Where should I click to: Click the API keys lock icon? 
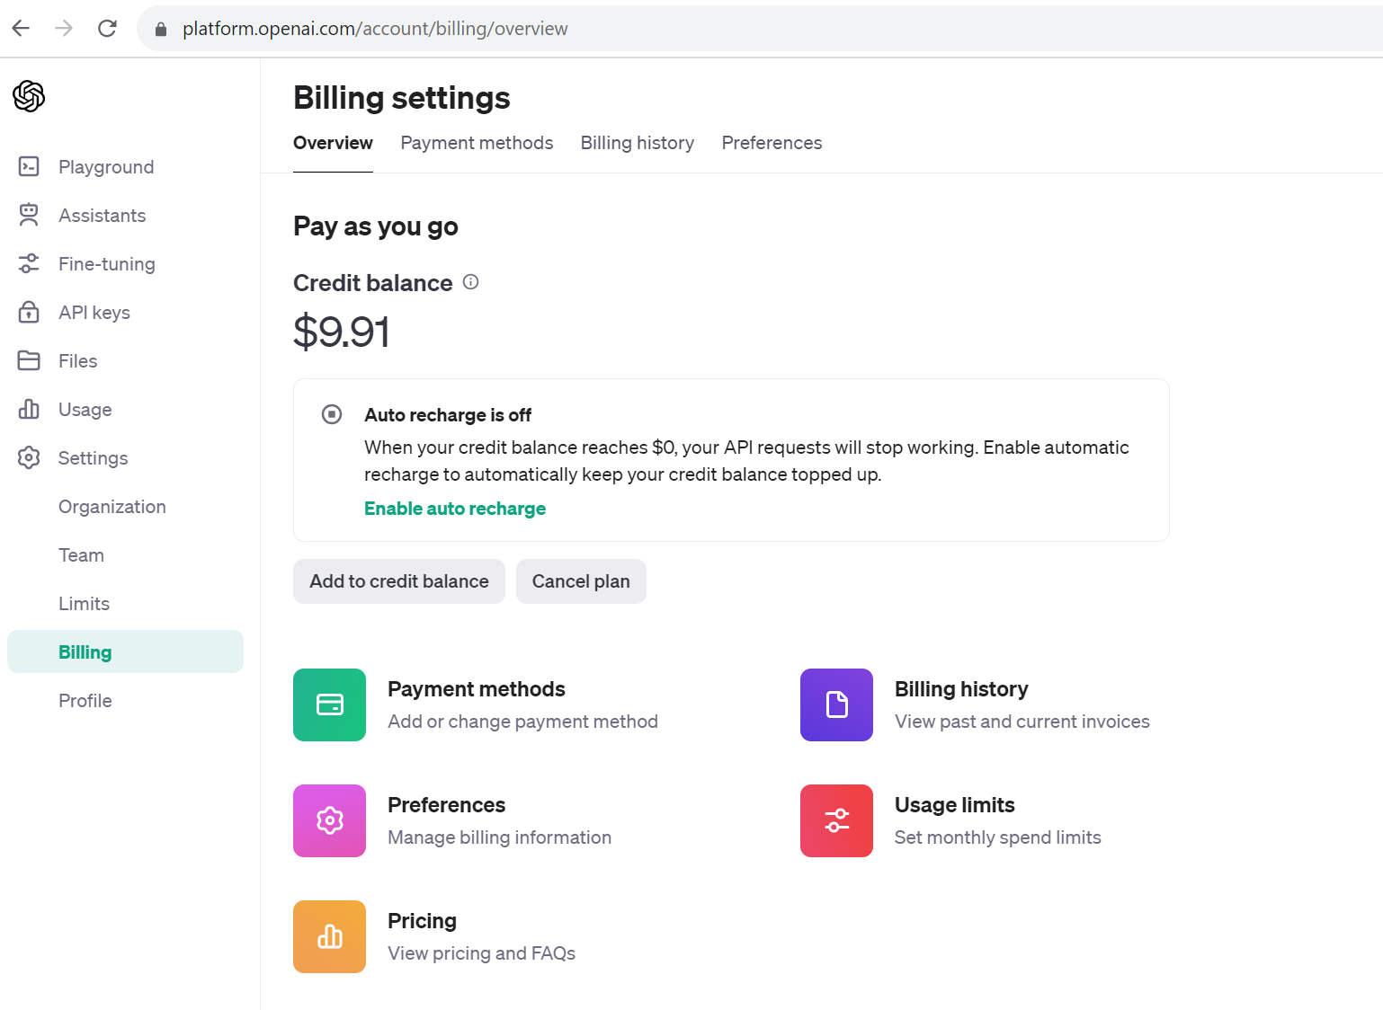(x=29, y=312)
